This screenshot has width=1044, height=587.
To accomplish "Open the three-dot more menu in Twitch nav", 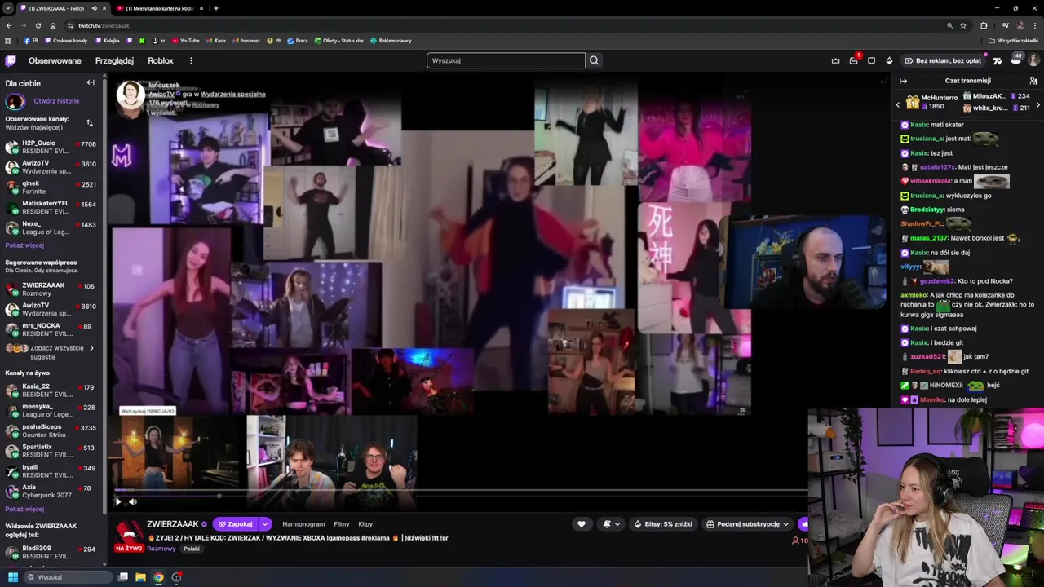I will point(191,60).
